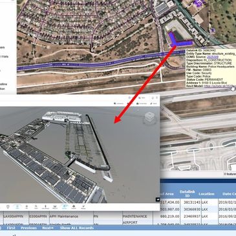The height and width of the screenshot is (236, 236).
Task: Click the markup pencil icon in viewer toolbar
Action: pyautogui.click(x=83, y=207)
